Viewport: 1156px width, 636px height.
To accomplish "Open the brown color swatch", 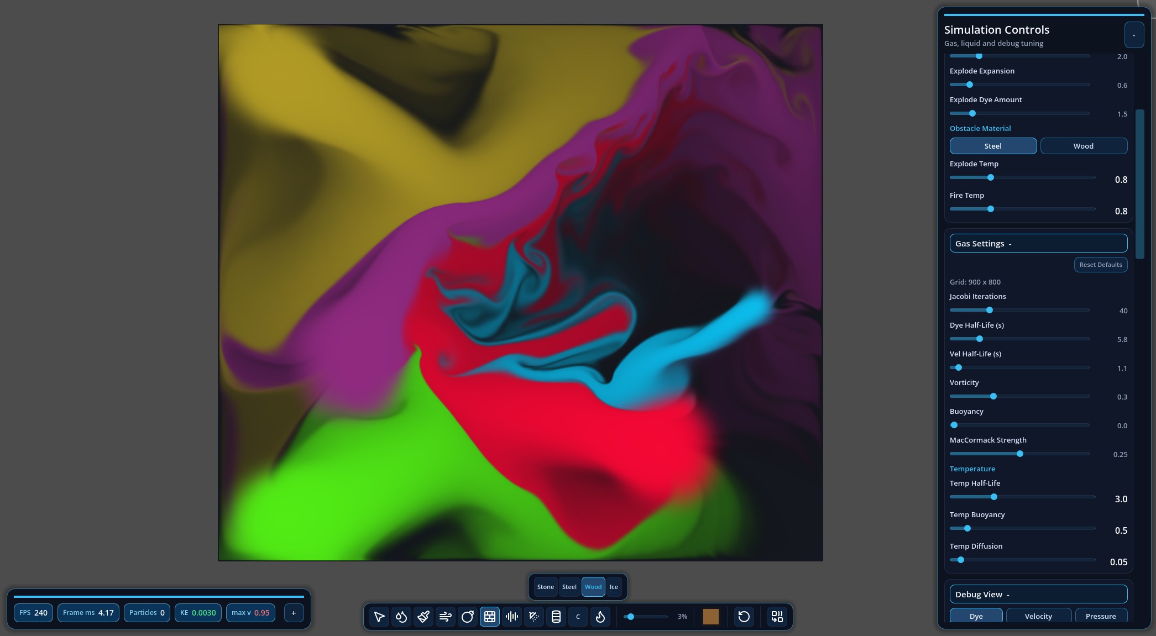I will coord(710,617).
